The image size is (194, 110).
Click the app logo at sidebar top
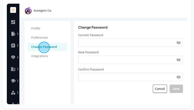pyautogui.click(x=13, y=10)
